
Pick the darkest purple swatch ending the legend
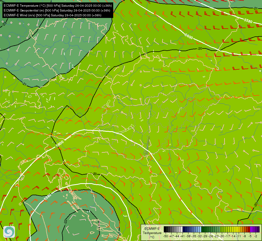(x=259, y=229)
